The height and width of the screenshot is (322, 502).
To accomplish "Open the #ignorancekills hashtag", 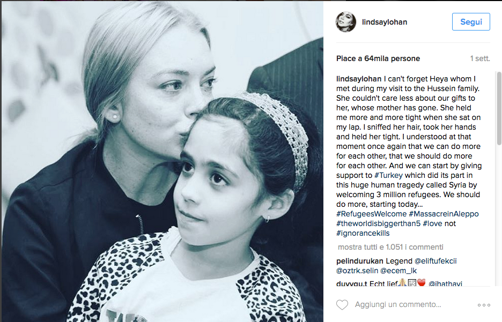I will point(363,233).
